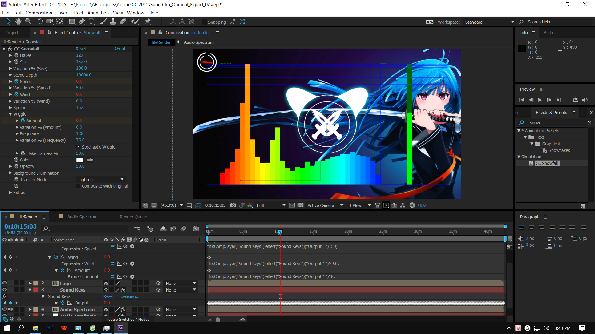
Task: Click the expression pick whip for Wind
Action: [125, 264]
